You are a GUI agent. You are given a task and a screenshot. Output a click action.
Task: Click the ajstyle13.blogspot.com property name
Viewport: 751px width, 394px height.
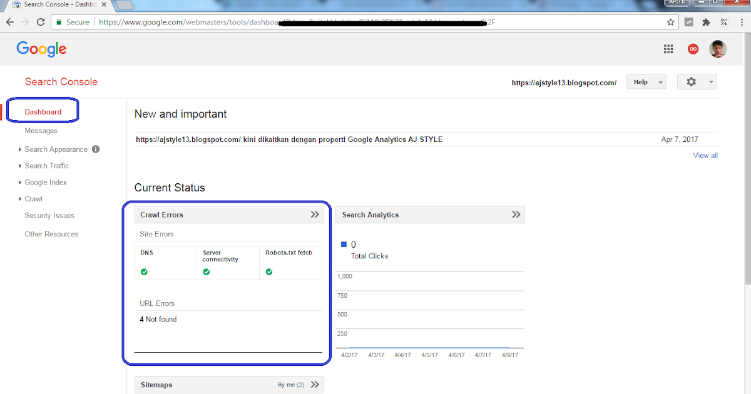coord(564,83)
